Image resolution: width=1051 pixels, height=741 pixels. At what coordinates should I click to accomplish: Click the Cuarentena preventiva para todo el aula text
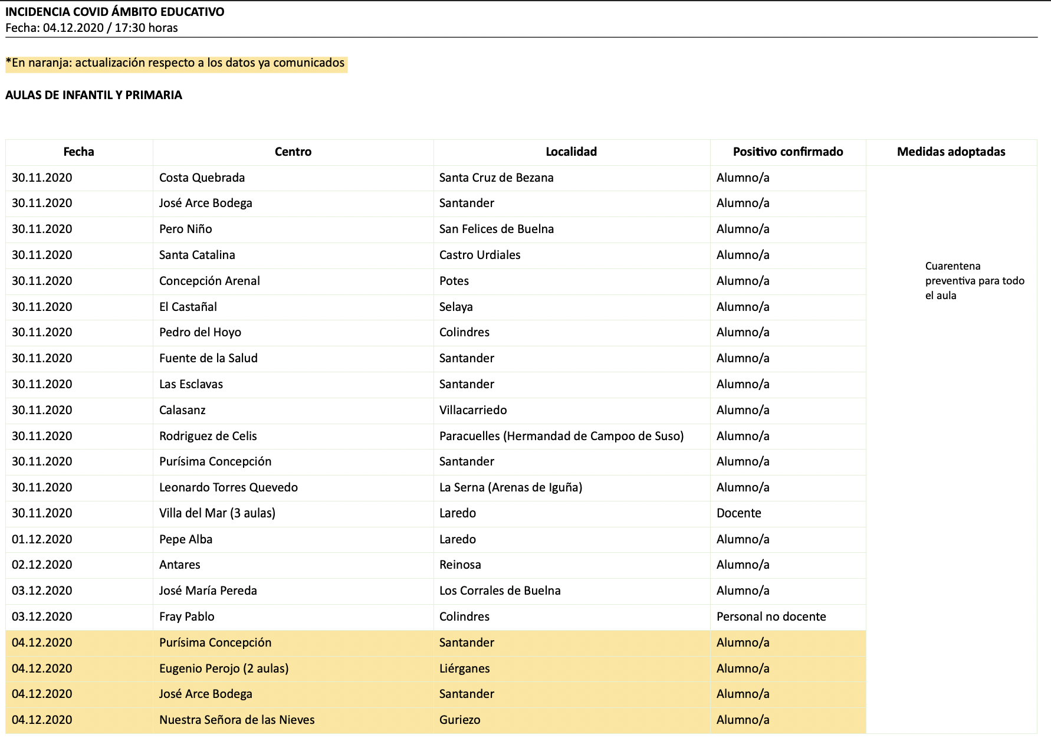974,281
